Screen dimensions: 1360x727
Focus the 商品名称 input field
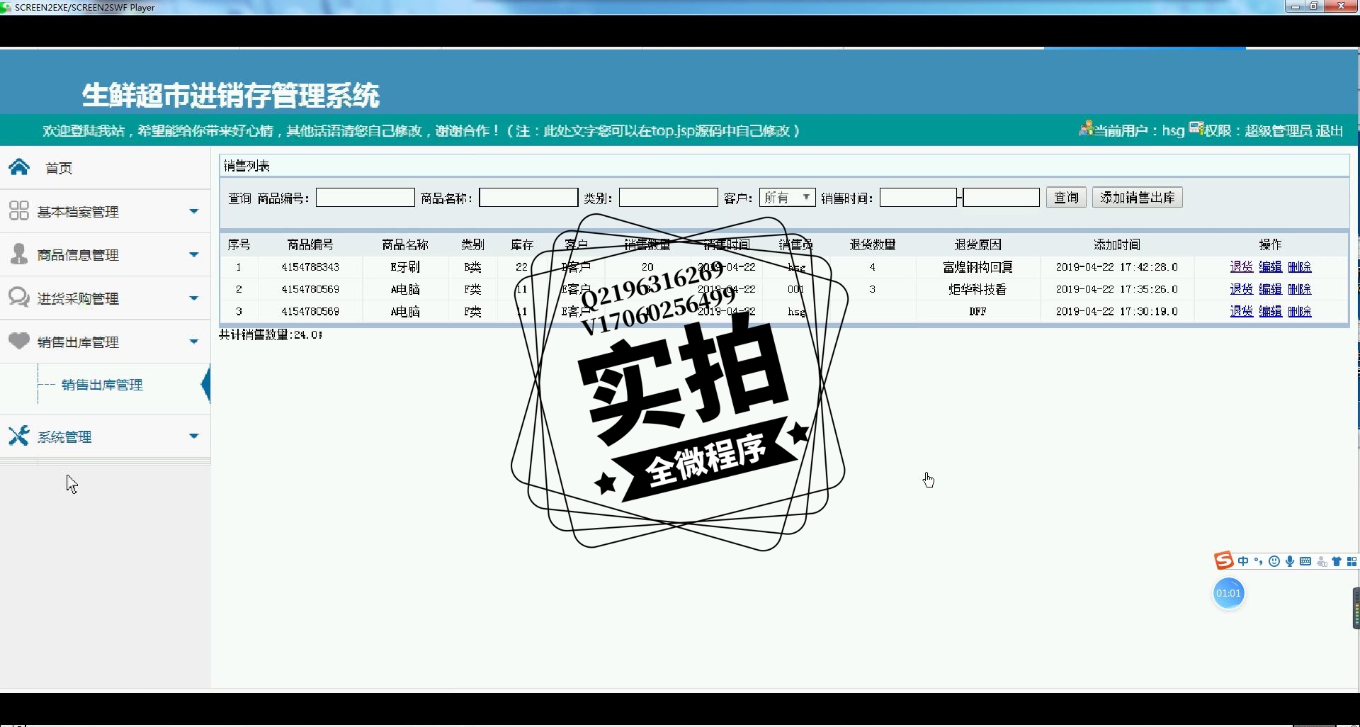point(528,198)
